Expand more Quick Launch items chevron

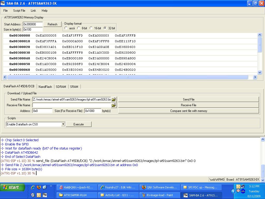coord(51,186)
